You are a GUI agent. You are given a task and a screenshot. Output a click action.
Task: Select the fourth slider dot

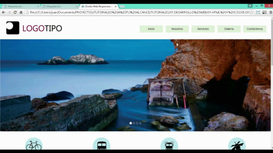click(140, 123)
